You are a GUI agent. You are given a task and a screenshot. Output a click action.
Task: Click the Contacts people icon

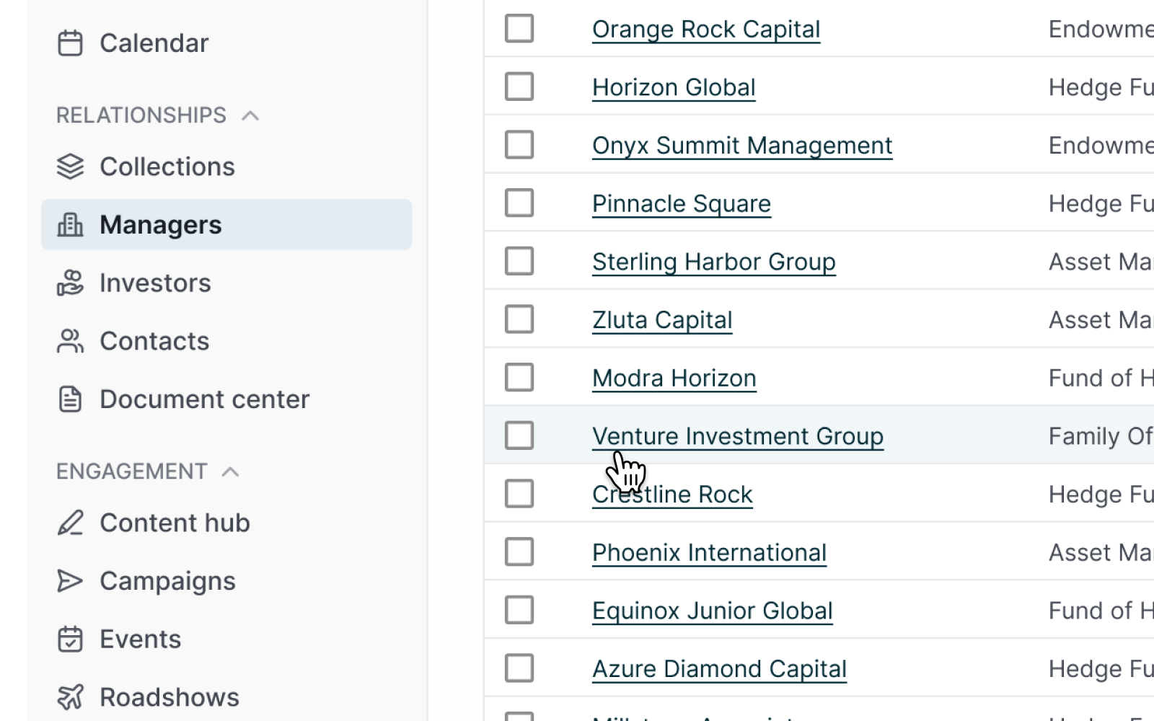pos(70,341)
